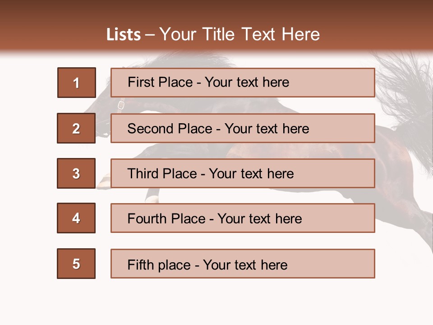433x325 pixels.
Task: Click the number 3 box
Action: pos(76,173)
